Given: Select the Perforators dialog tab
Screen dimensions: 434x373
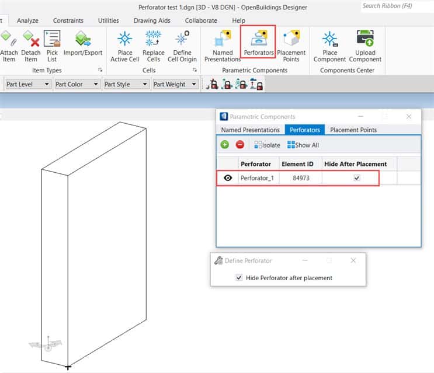Looking at the screenshot, I should (305, 130).
